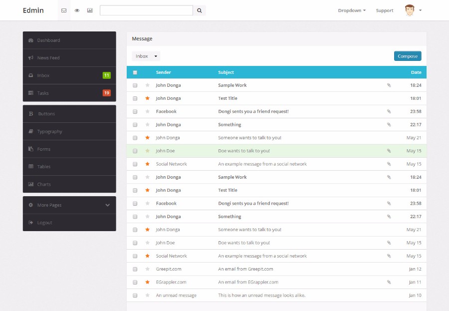The image size is (449, 311).
Task: Unstar first Someone wants to talk message
Action: pyautogui.click(x=148, y=138)
